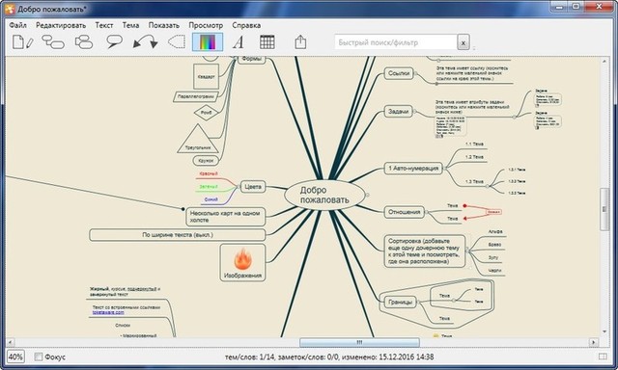
Task: Select the Сортировка topic box
Action: coord(425,251)
